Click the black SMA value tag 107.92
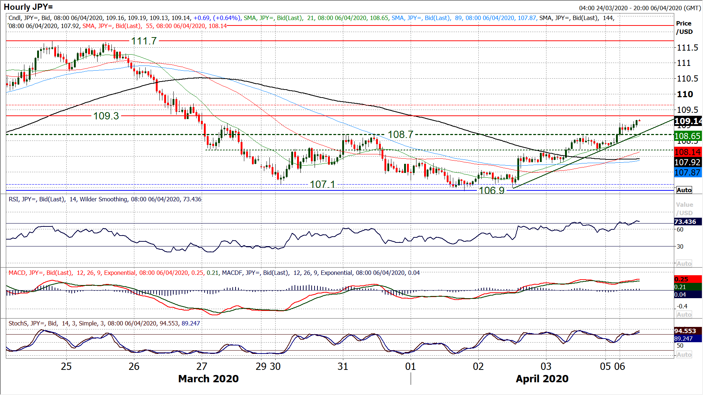This screenshot has width=703, height=395. point(687,162)
